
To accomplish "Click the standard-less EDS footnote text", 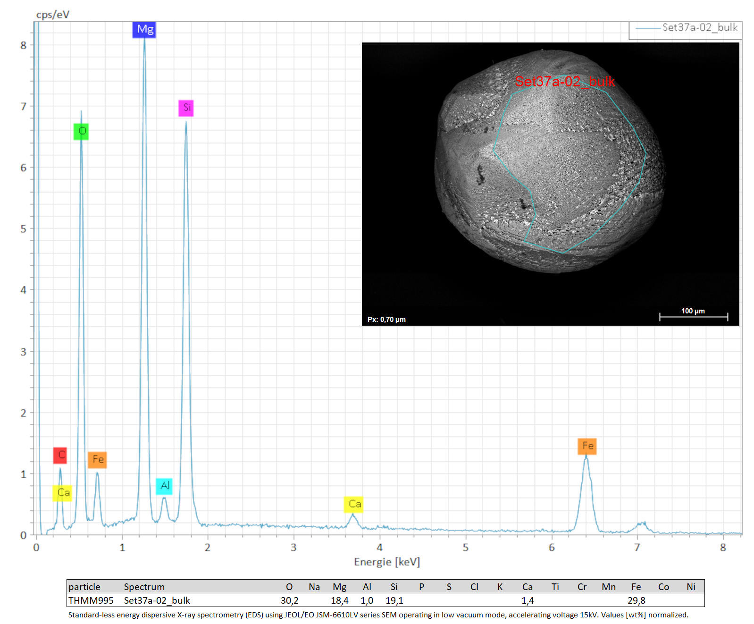I will coord(378,615).
